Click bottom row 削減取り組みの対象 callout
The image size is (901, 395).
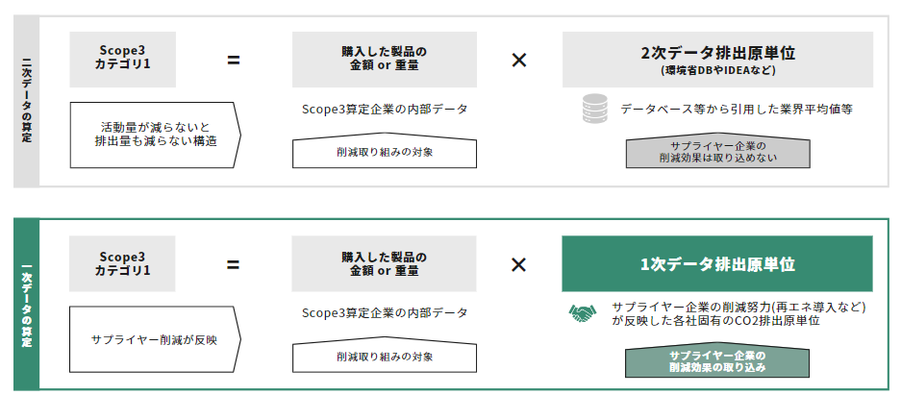pyautogui.click(x=385, y=355)
